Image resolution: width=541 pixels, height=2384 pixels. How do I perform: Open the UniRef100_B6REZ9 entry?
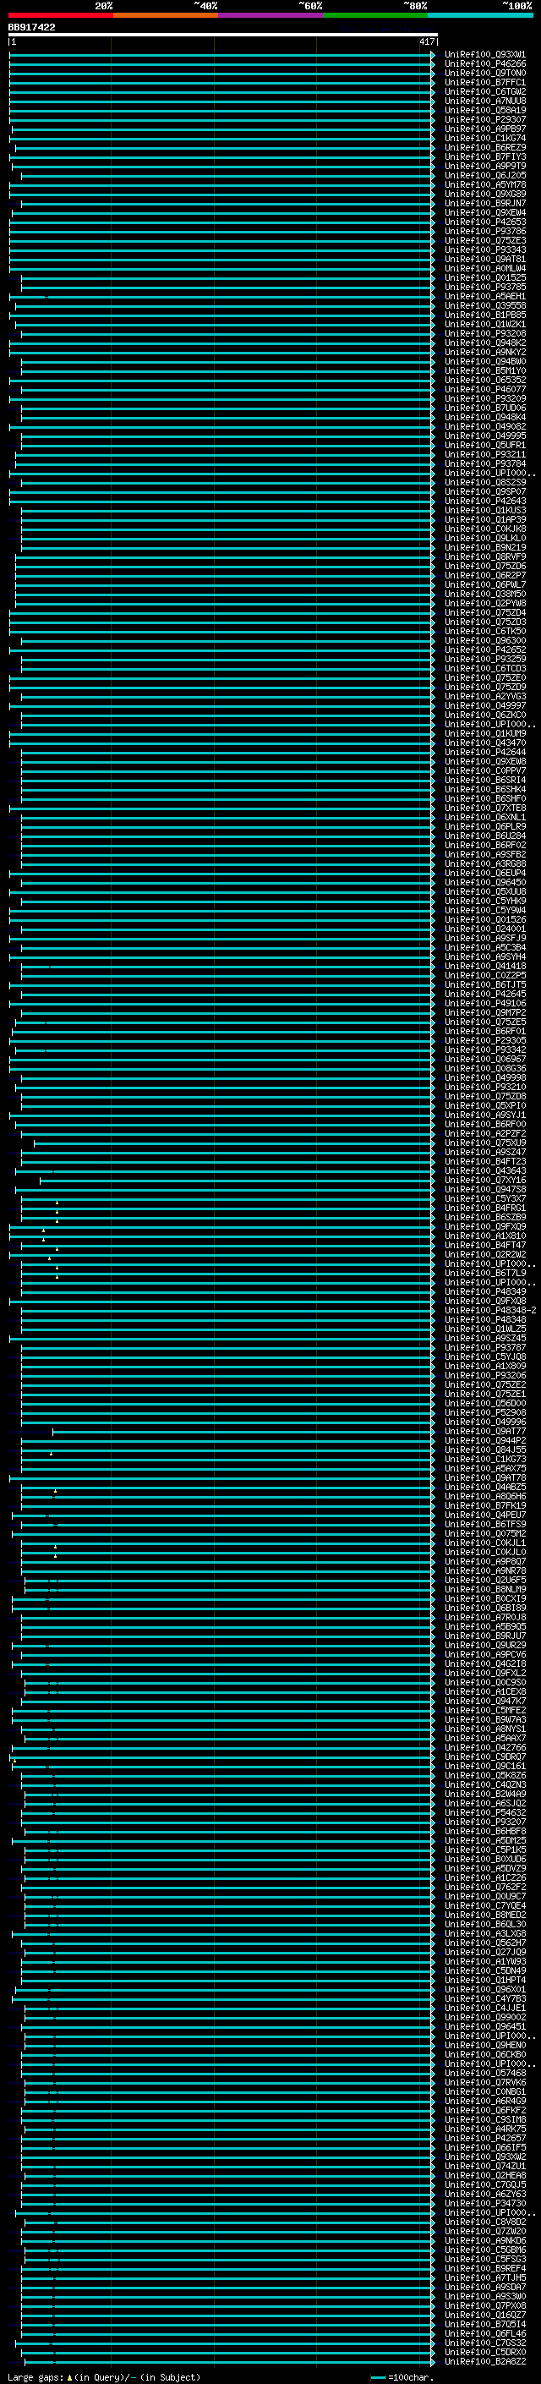(485, 147)
